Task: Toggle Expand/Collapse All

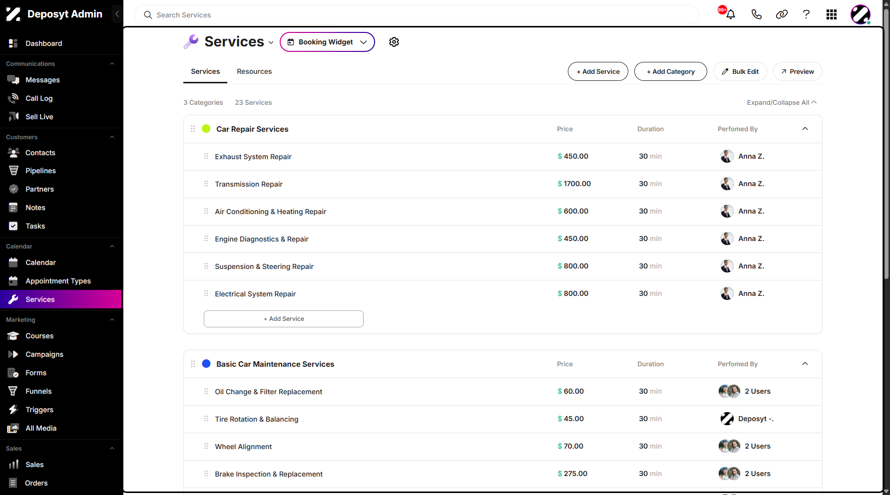Action: pyautogui.click(x=782, y=102)
